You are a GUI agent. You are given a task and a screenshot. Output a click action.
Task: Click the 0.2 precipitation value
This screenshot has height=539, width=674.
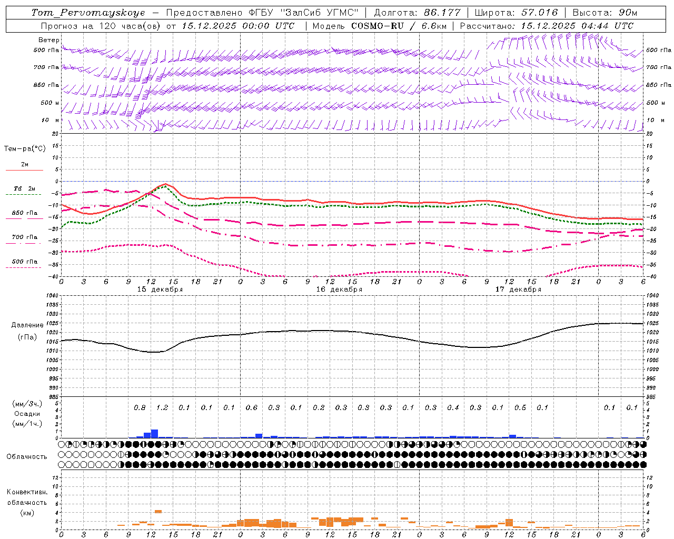pos(319,408)
